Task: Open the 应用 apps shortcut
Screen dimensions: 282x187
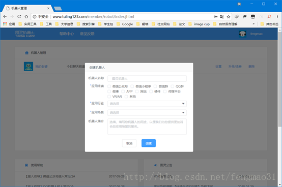Action: click(x=9, y=24)
